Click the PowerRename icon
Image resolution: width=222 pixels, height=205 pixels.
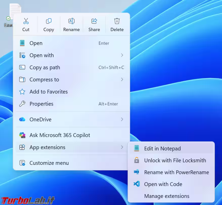(137, 172)
